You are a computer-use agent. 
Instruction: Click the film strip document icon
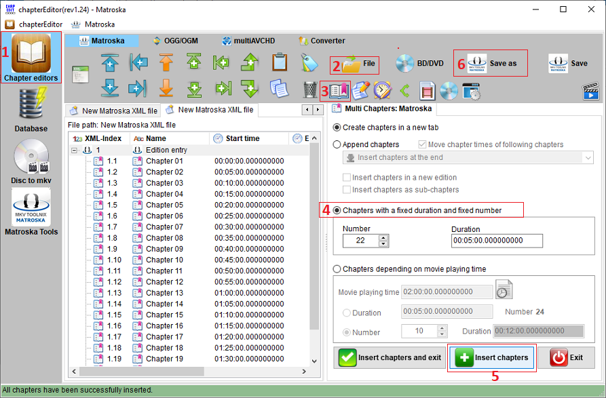(x=427, y=91)
